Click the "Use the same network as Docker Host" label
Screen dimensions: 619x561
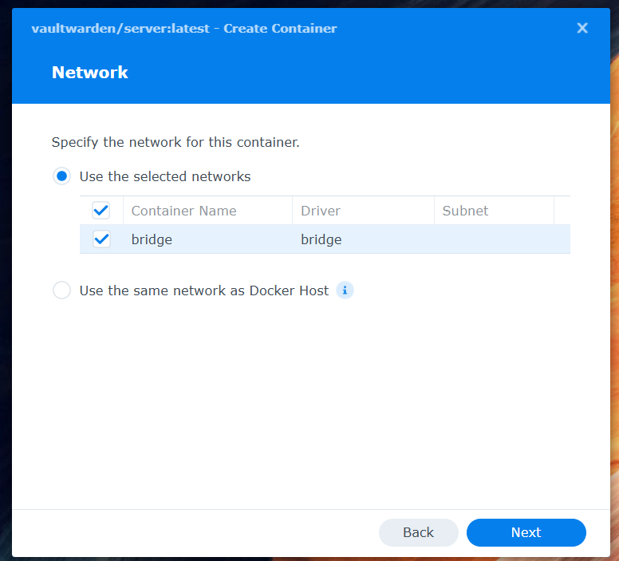click(204, 290)
